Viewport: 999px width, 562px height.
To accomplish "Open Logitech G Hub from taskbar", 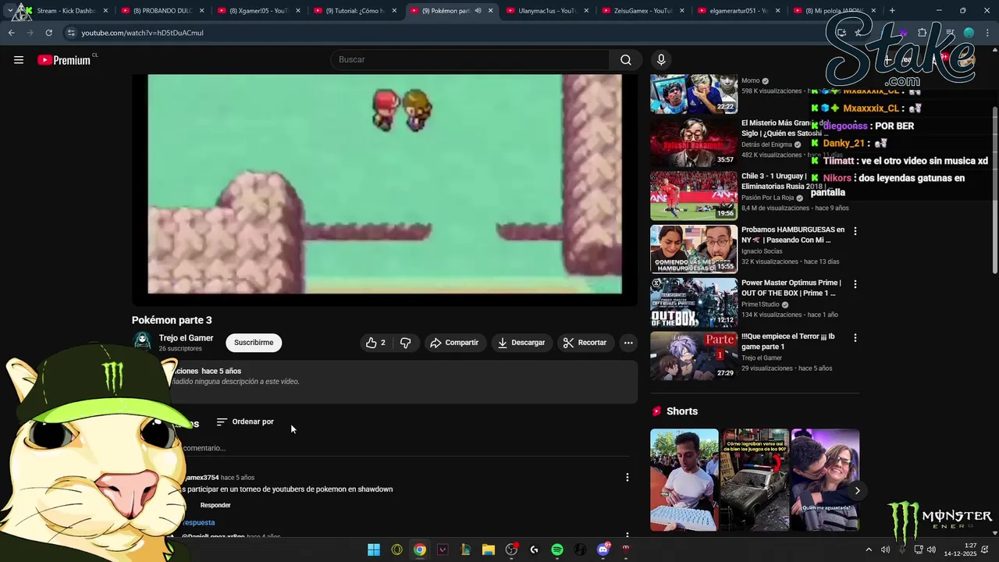I will click(534, 550).
